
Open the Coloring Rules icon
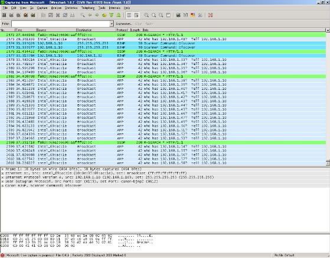pyautogui.click(x=193, y=15)
